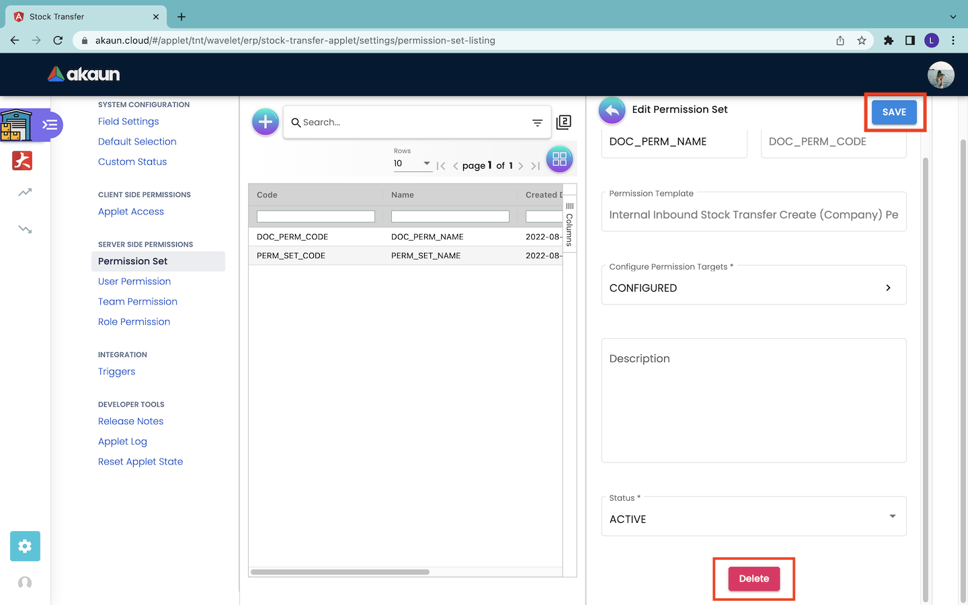Screen dimensions: 968x605
Task: Click the blue plus add button
Action: click(x=266, y=122)
